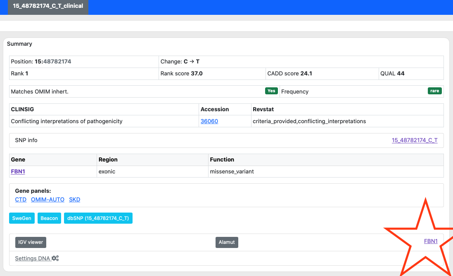Click the conflicting interpretations pathogenicity text
The image size is (453, 276).
pyautogui.click(x=67, y=121)
